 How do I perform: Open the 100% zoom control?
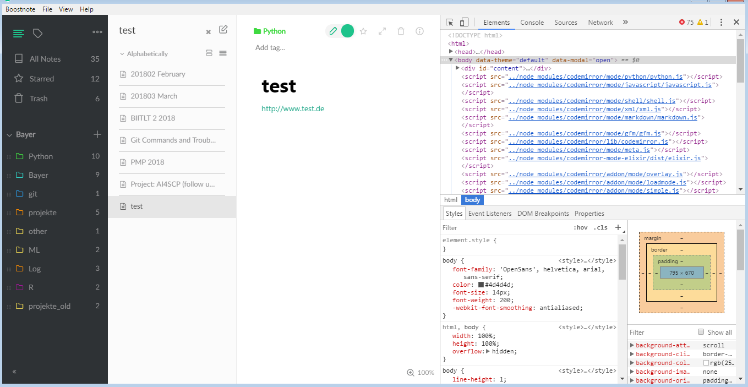tap(421, 373)
